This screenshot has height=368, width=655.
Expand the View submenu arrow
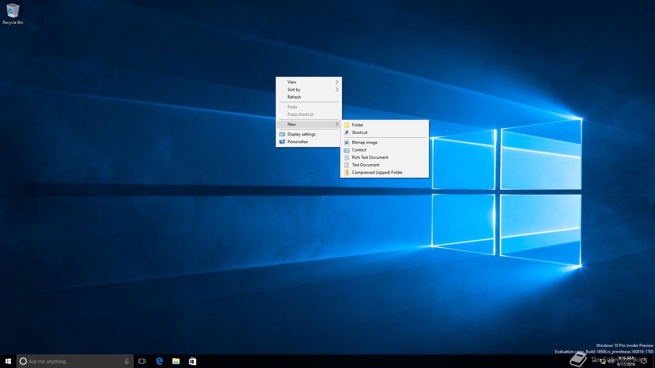337,82
